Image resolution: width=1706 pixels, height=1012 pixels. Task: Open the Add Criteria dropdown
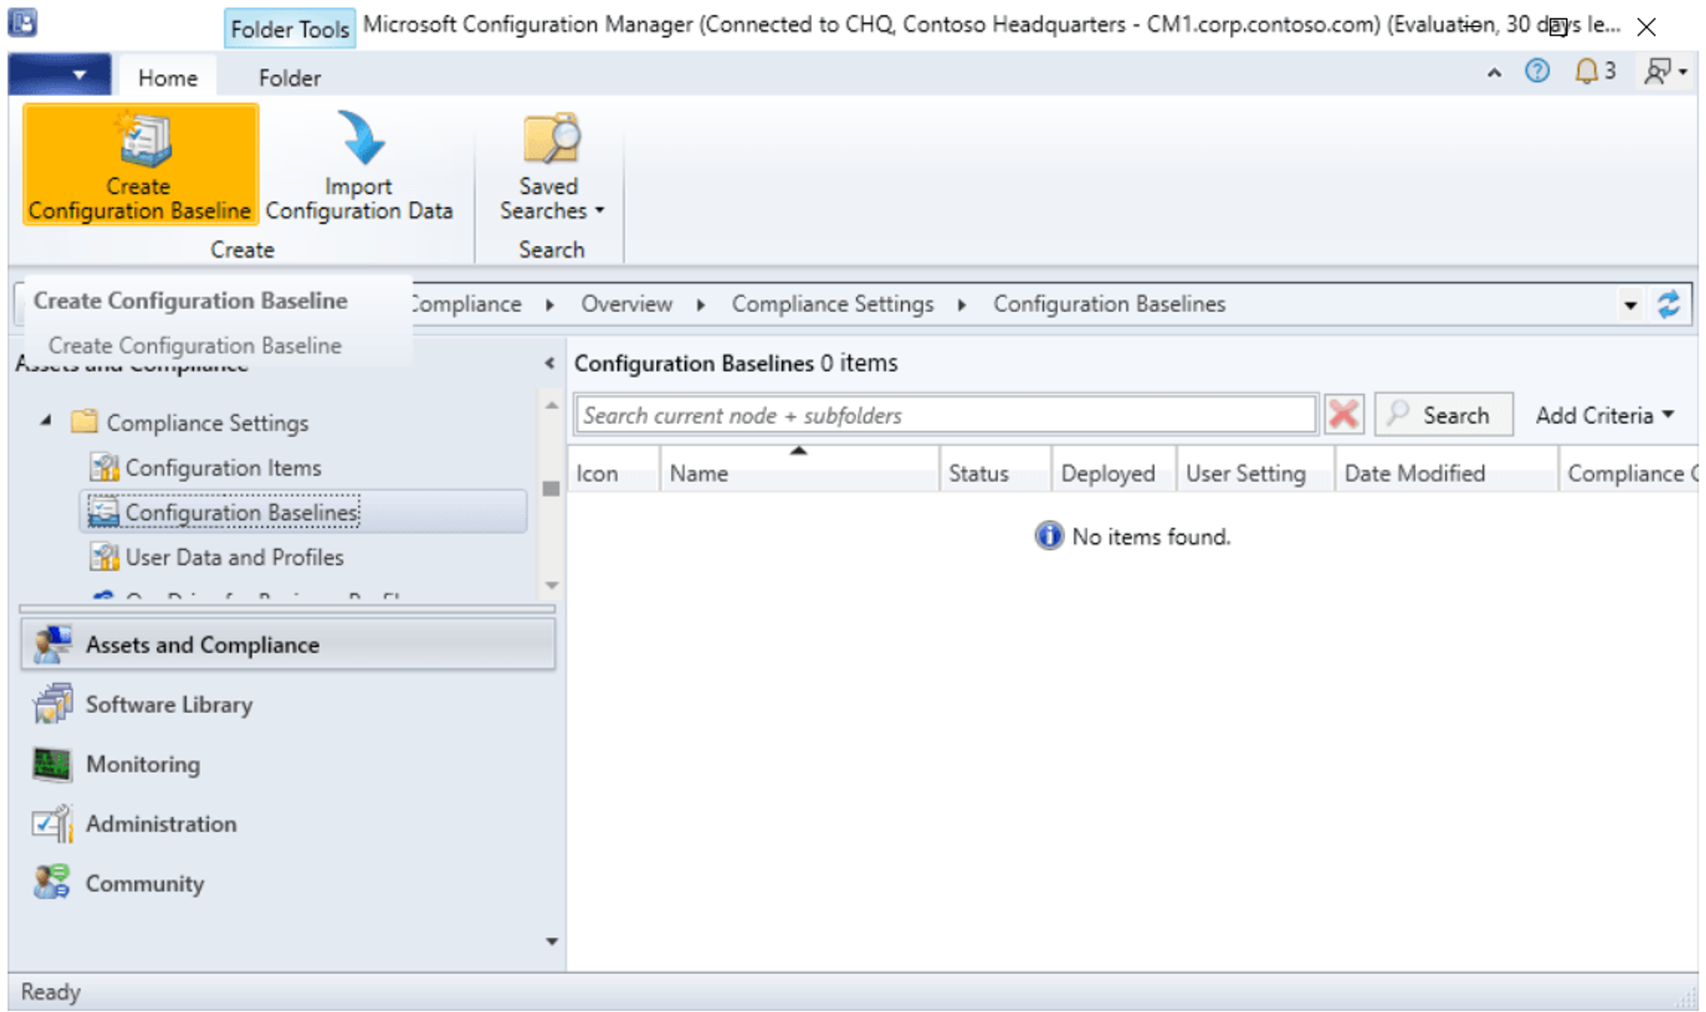click(x=1604, y=415)
